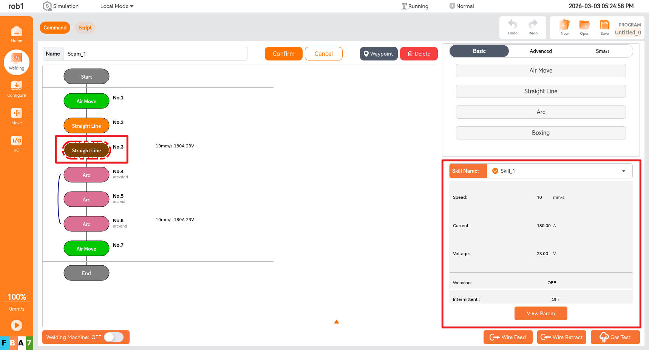Select the Configure icon in sidebar
The image size is (649, 350).
coord(16,89)
